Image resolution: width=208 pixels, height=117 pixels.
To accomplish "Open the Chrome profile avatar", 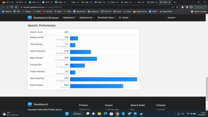I will coord(191,7).
